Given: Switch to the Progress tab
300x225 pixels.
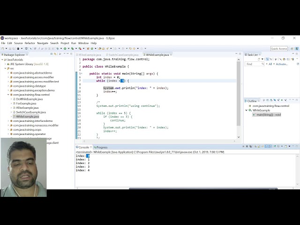Looking at the screenshot, I should pos(100,147).
